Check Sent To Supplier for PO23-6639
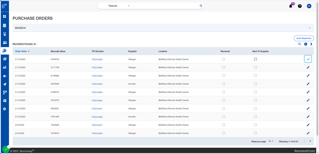319x154 pixels. click(x=255, y=59)
